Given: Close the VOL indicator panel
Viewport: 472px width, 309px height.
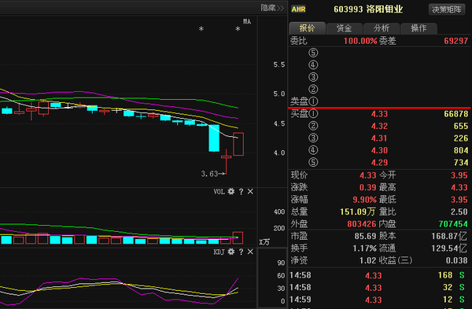Looking at the screenshot, I should [250, 192].
